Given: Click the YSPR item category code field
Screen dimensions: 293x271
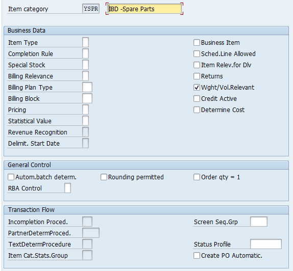Looking at the screenshot, I should click(x=91, y=9).
